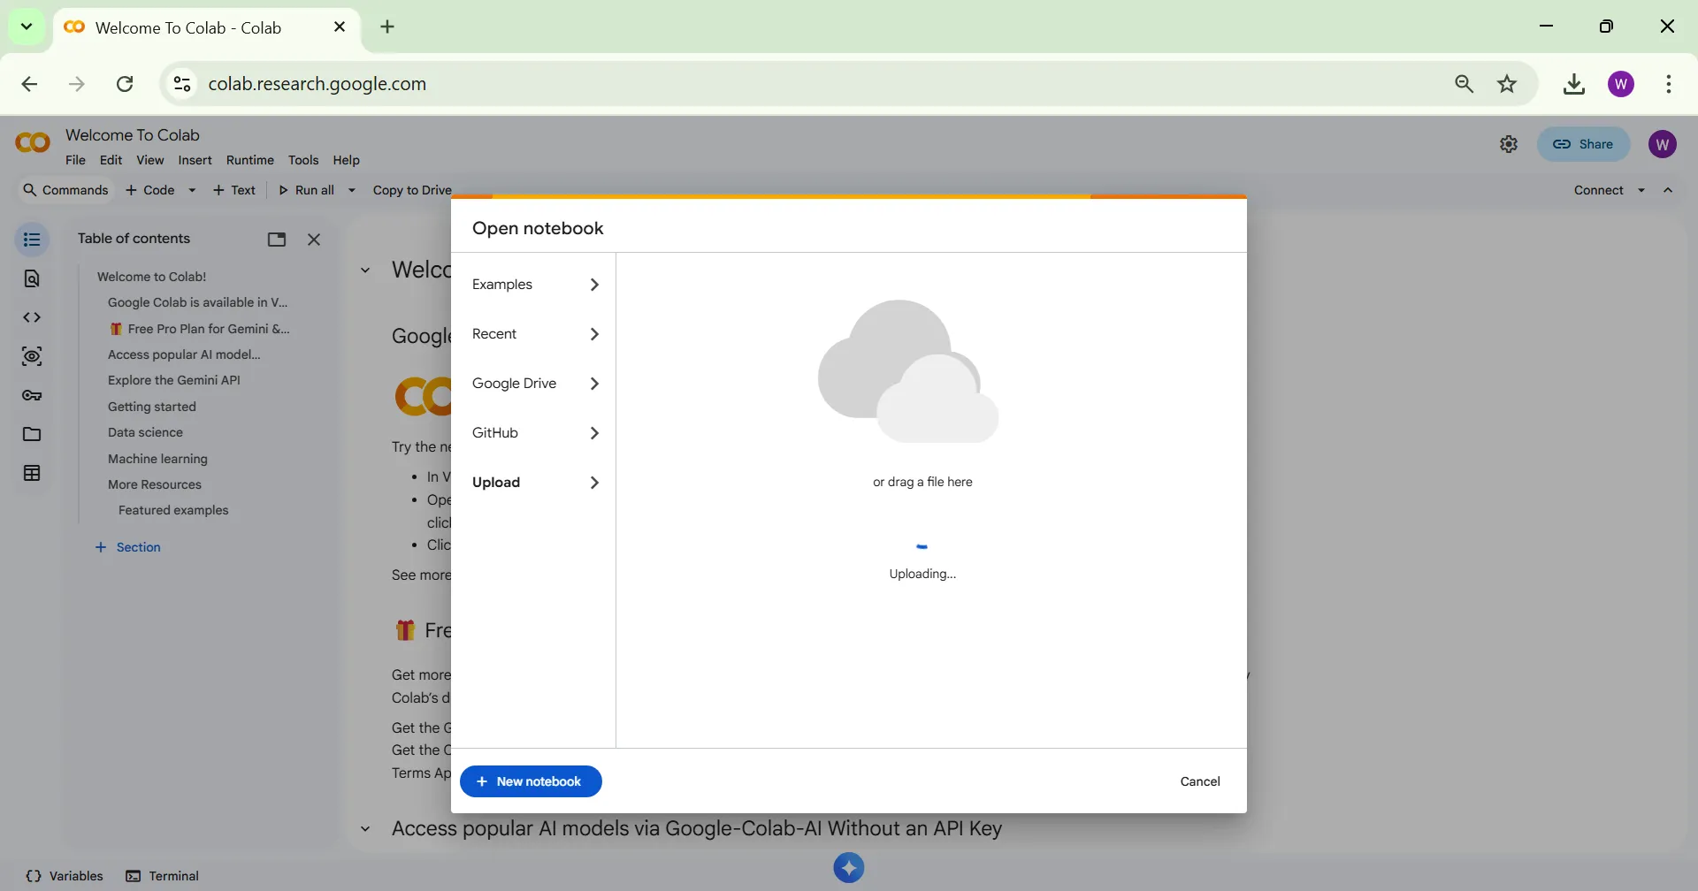Open the Runtime menu
This screenshot has width=1698, height=891.
[x=250, y=160]
